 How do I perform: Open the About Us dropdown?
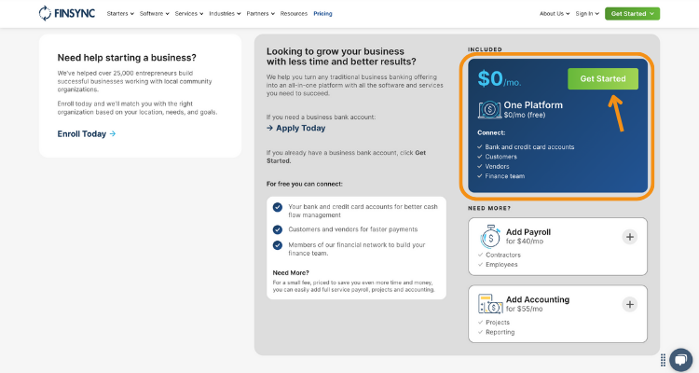pyautogui.click(x=555, y=14)
